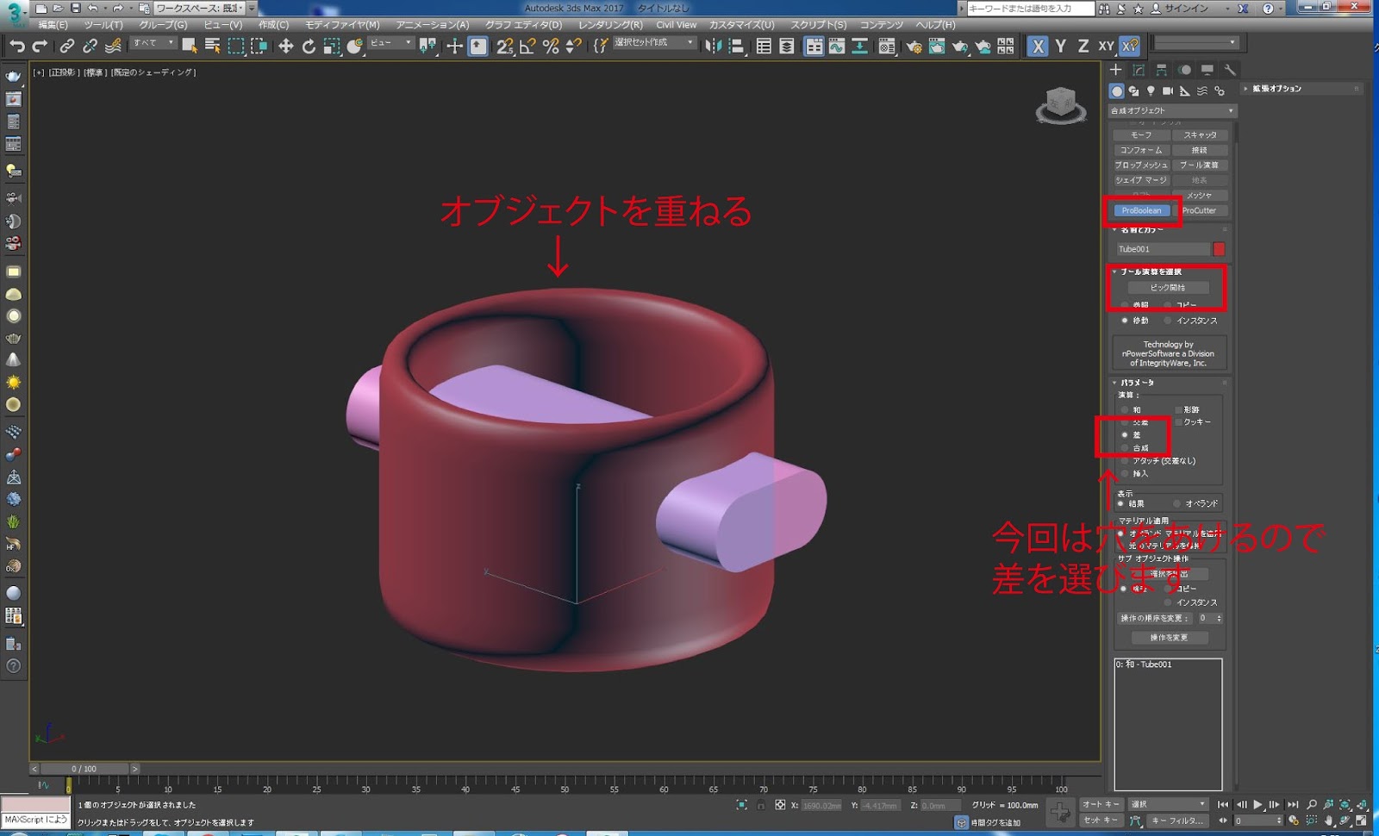The height and width of the screenshot is (836, 1379).
Task: Activate the Select and Rotate tool
Action: [x=309, y=47]
